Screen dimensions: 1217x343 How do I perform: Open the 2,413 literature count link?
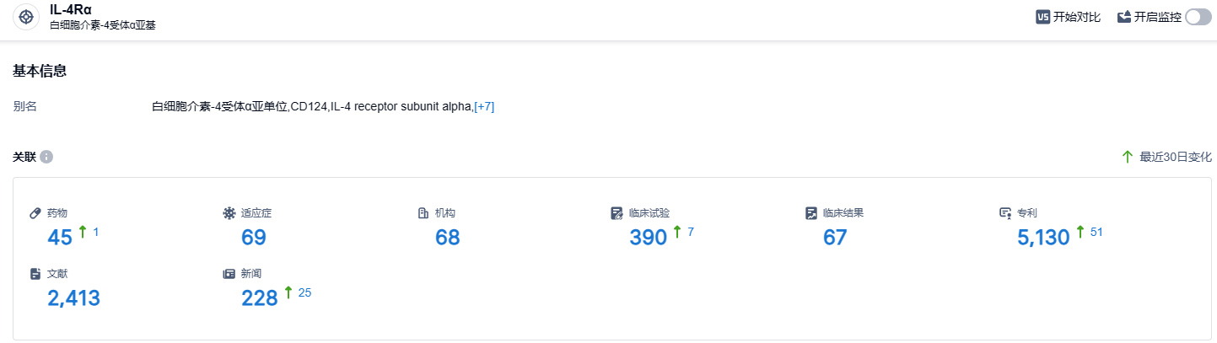coord(74,298)
